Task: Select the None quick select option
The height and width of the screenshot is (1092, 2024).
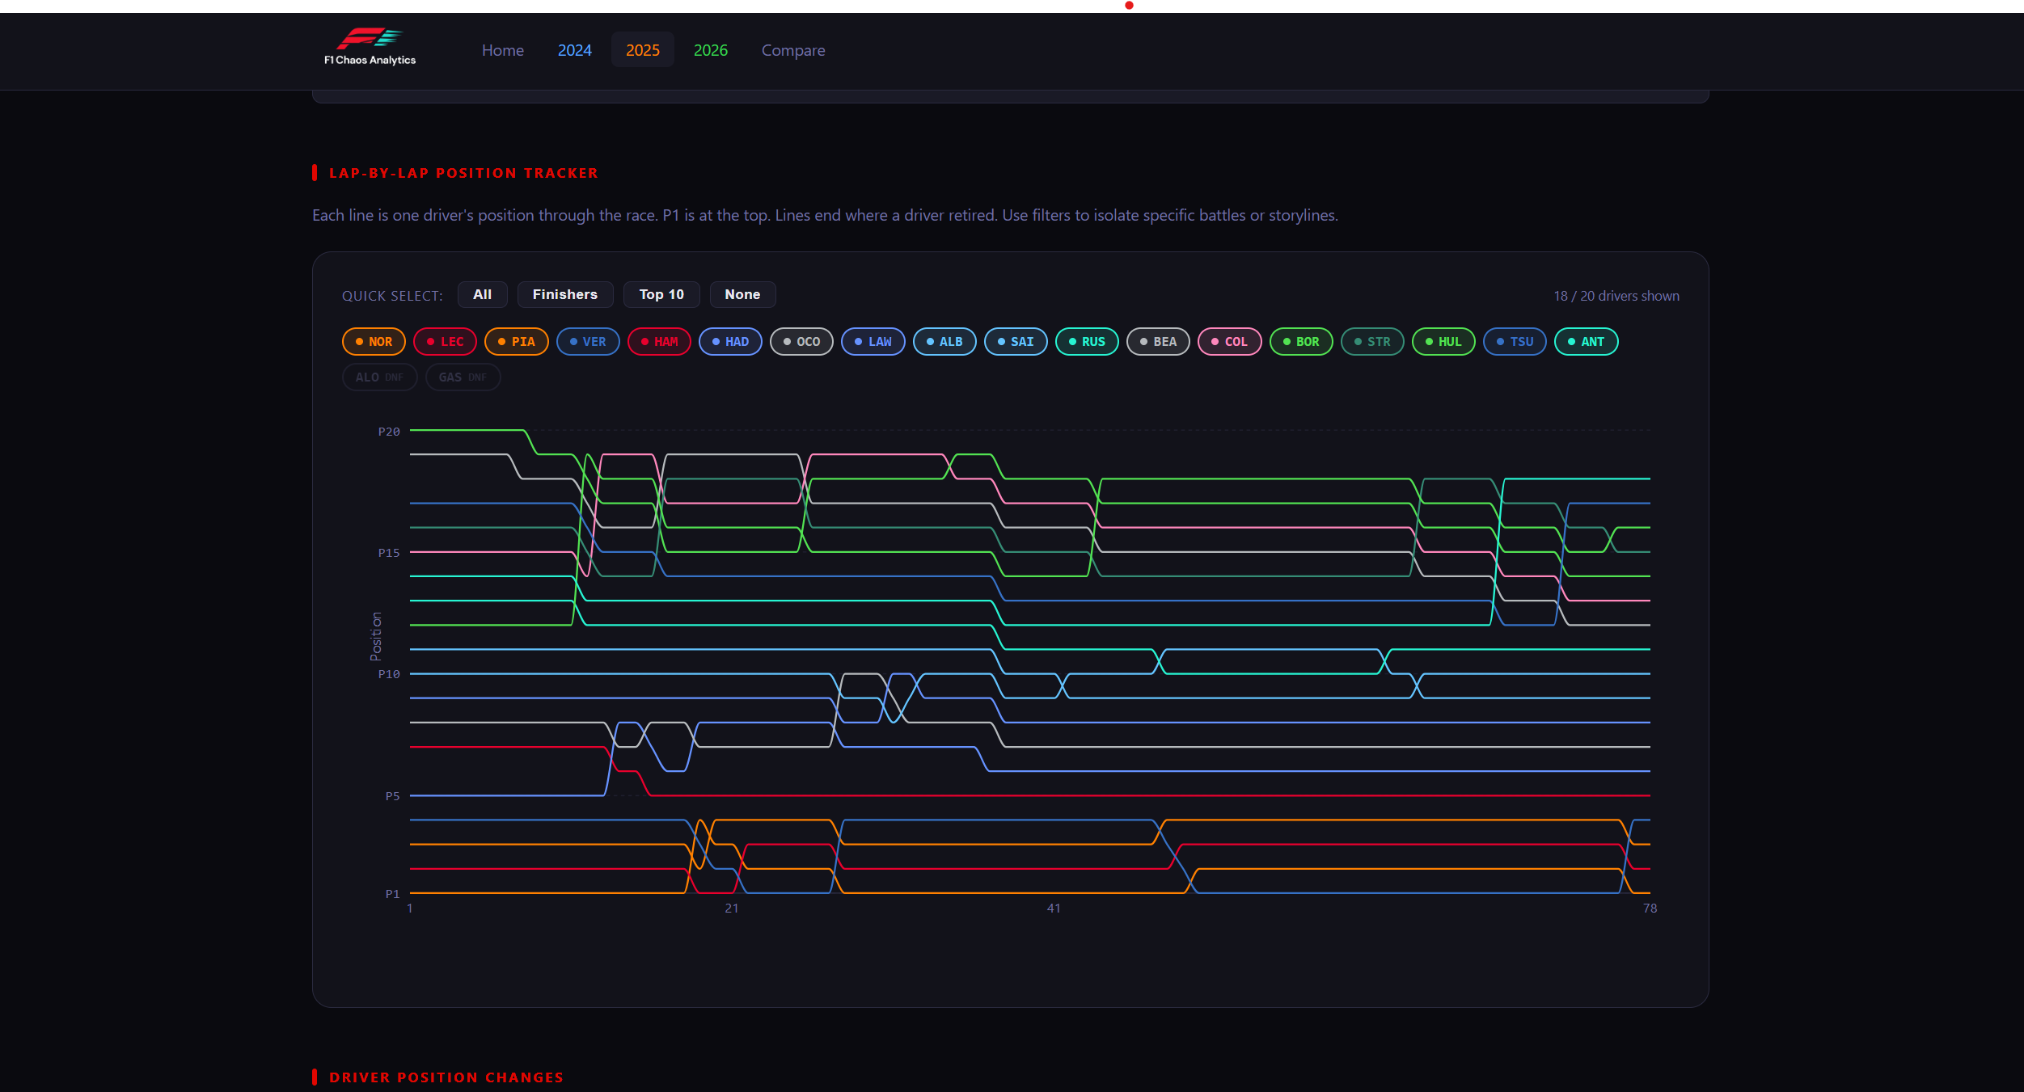Action: pyautogui.click(x=742, y=294)
